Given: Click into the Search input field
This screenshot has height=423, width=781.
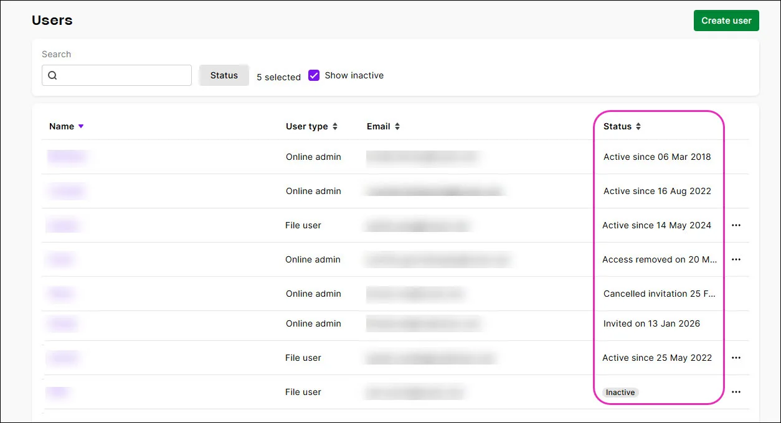Looking at the screenshot, I should click(x=116, y=75).
